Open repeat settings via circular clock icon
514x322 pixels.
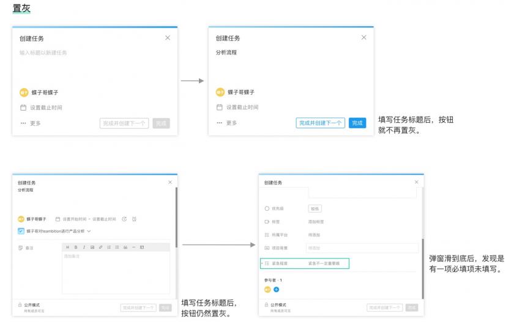click(124, 219)
